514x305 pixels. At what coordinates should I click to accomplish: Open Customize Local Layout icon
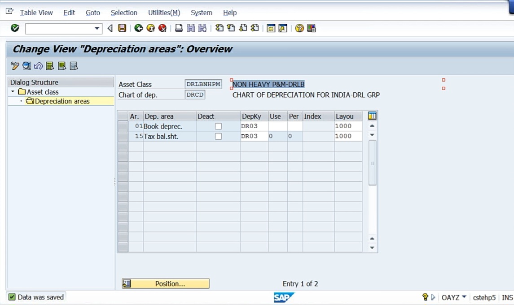[311, 28]
